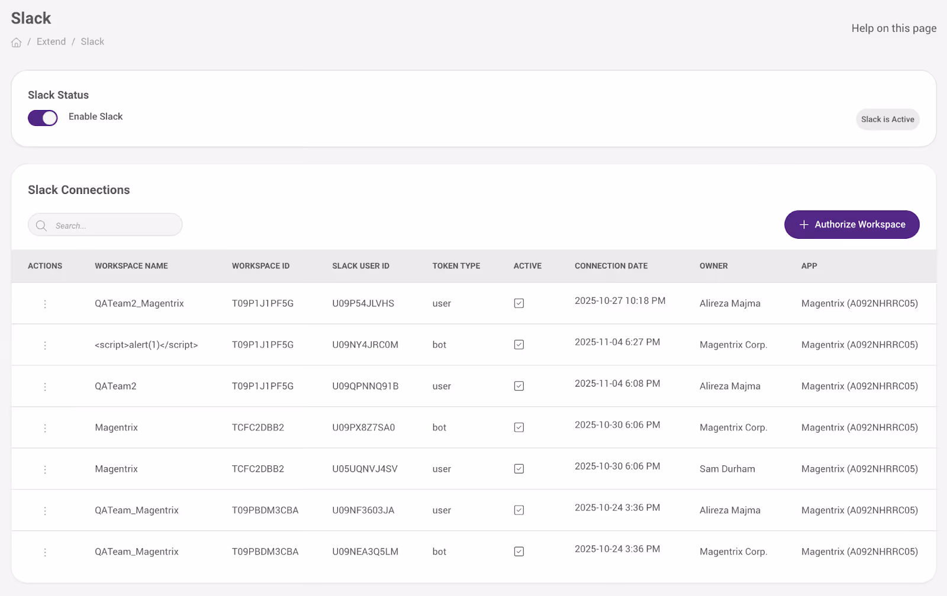Click the search magnifier icon

click(x=41, y=225)
